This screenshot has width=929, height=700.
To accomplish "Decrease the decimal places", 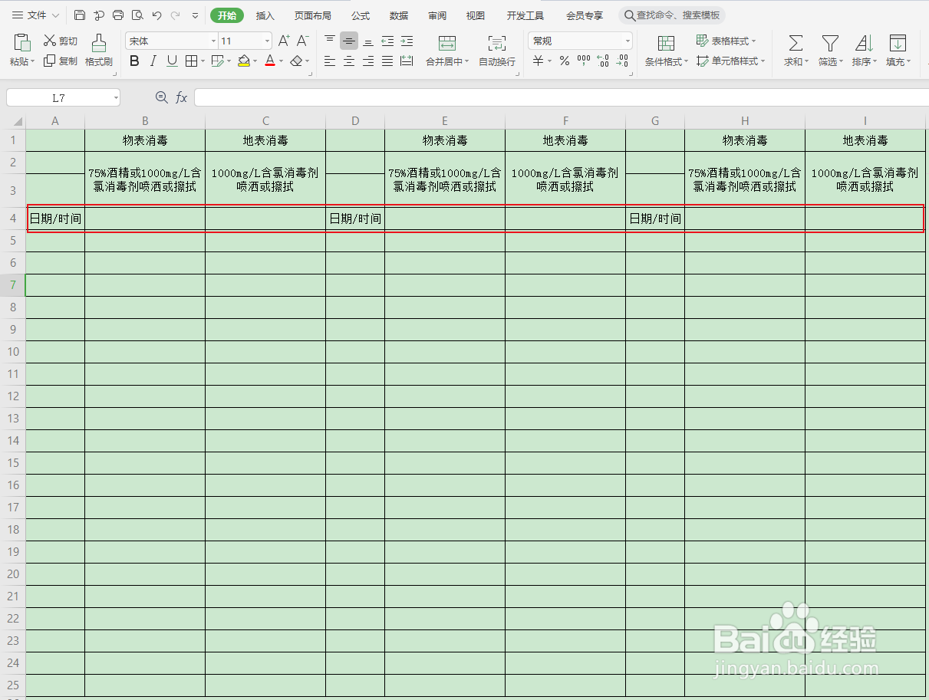I will coord(622,61).
